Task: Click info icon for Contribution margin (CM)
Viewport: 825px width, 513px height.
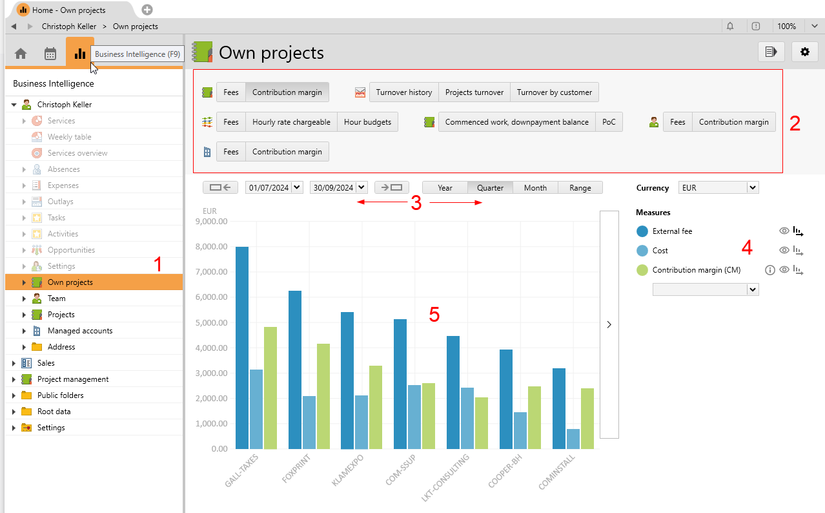Action: [x=769, y=270]
